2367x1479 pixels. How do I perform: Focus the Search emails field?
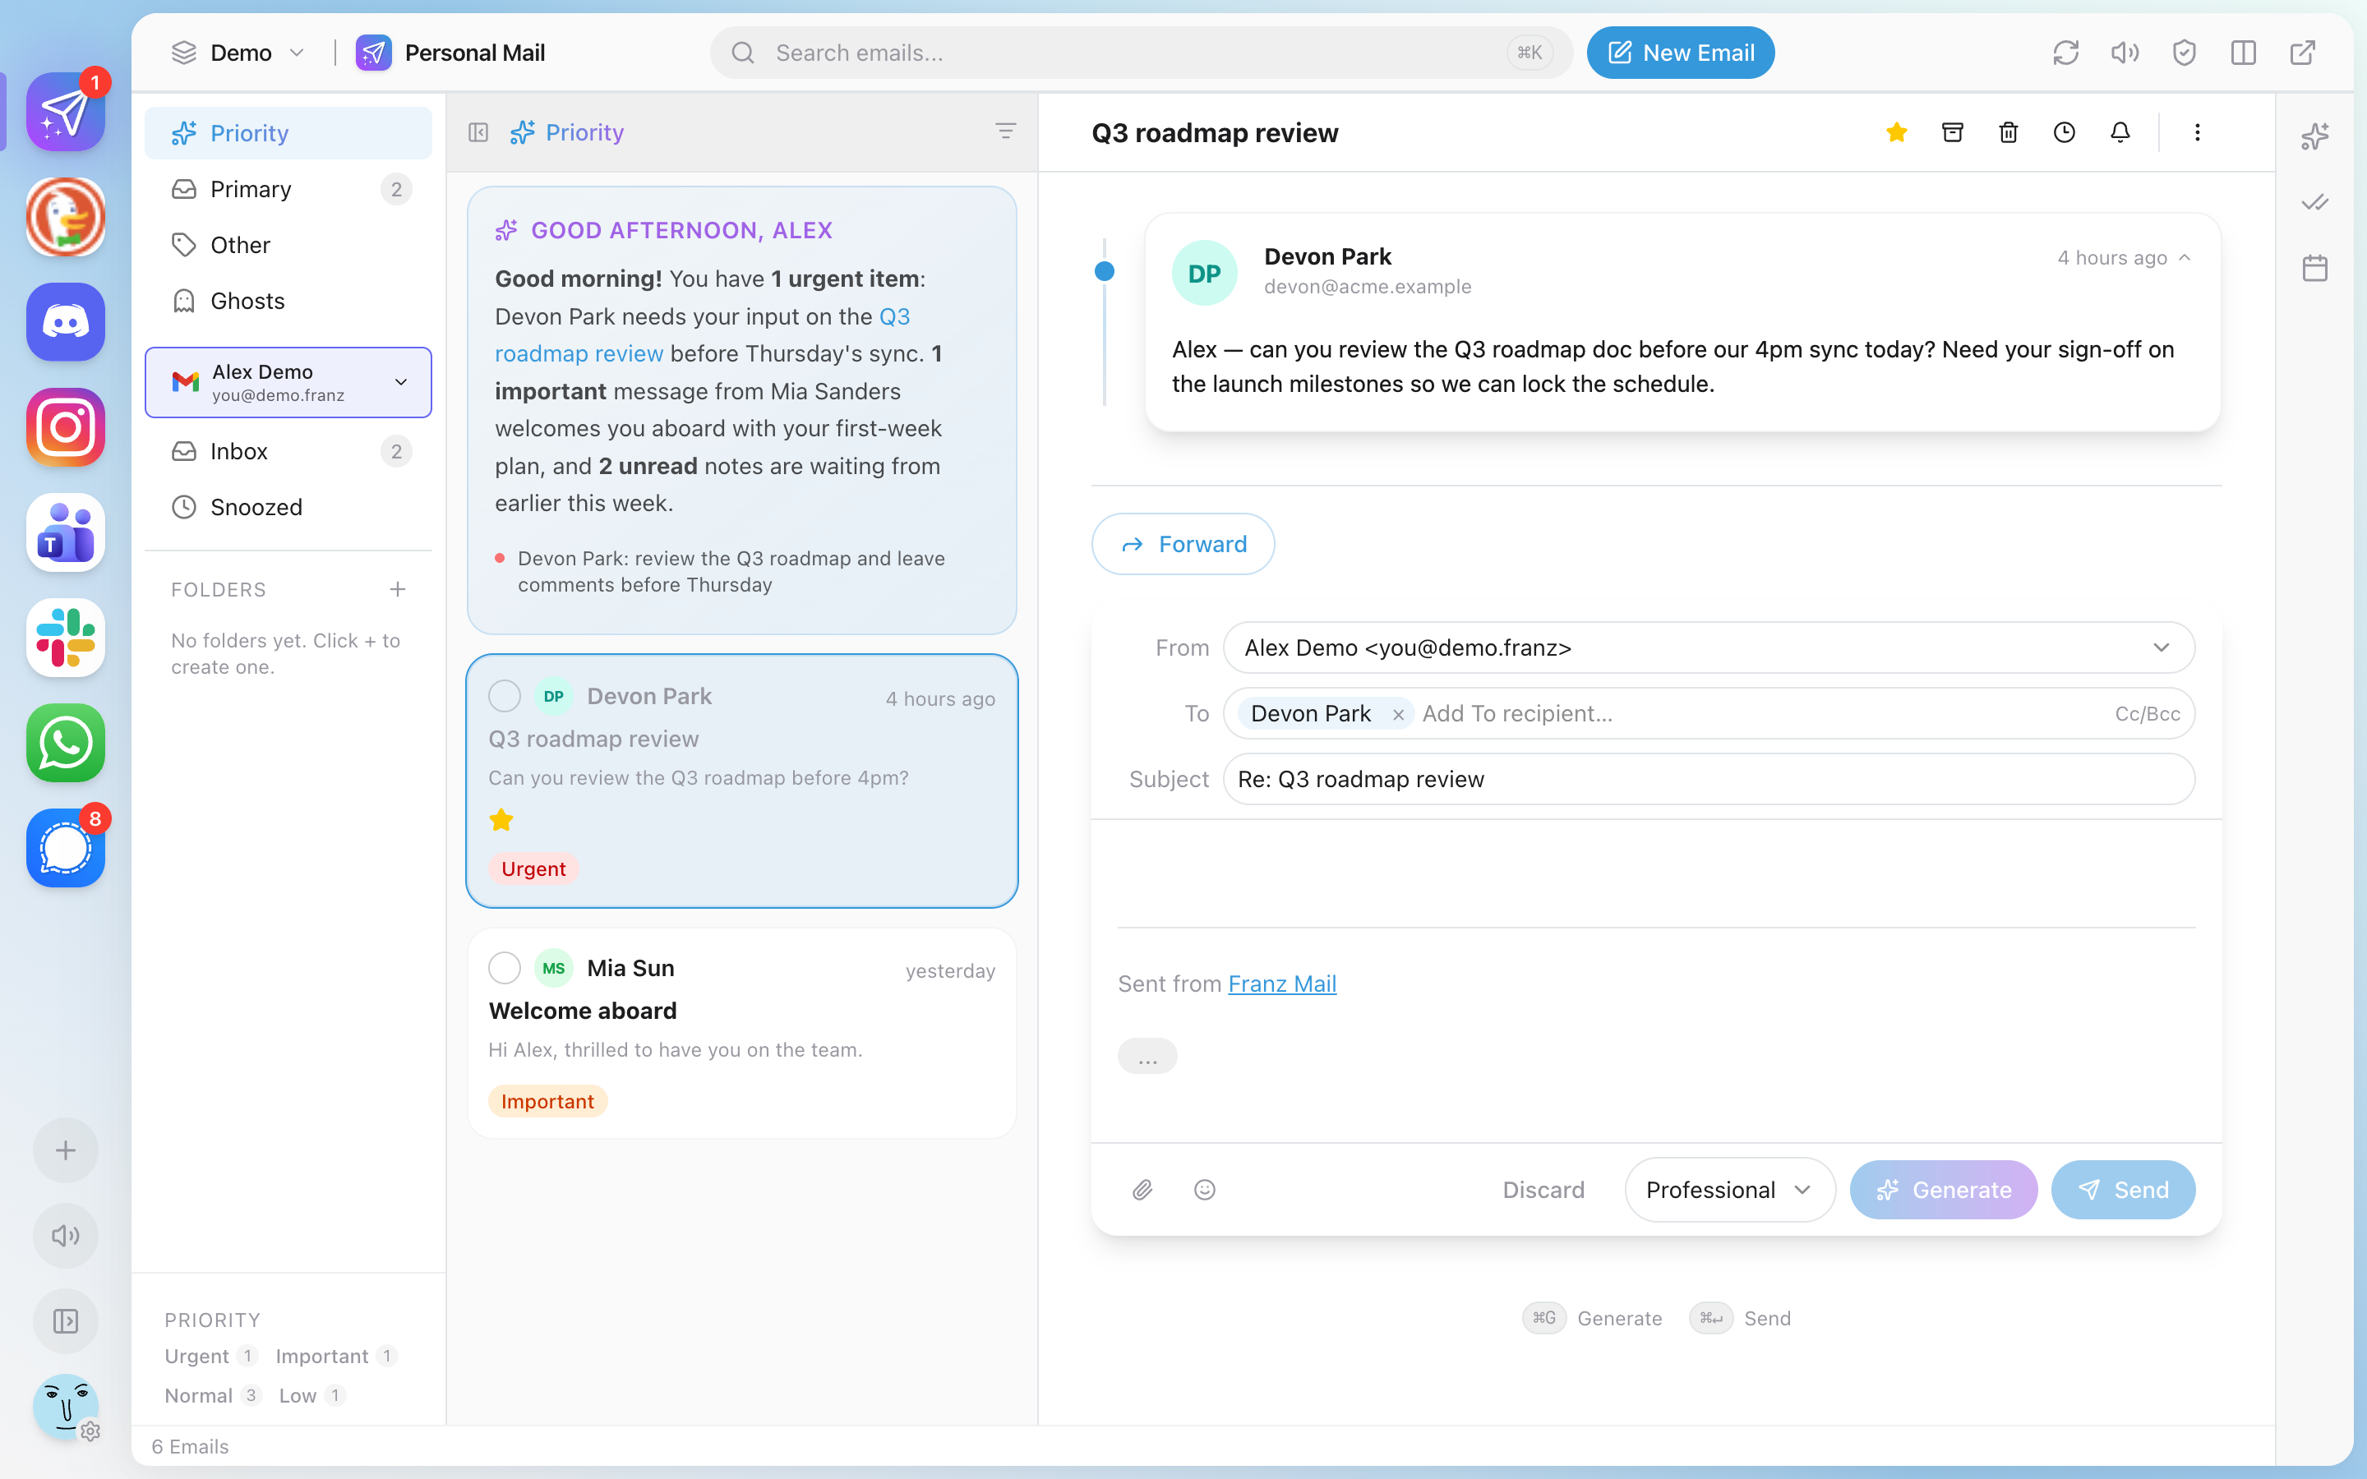[1141, 53]
